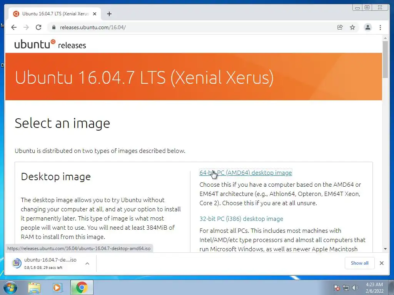Click the ubuntu-16.04.7-de....iso file name
The height and width of the screenshot is (295, 394).
pos(50,260)
